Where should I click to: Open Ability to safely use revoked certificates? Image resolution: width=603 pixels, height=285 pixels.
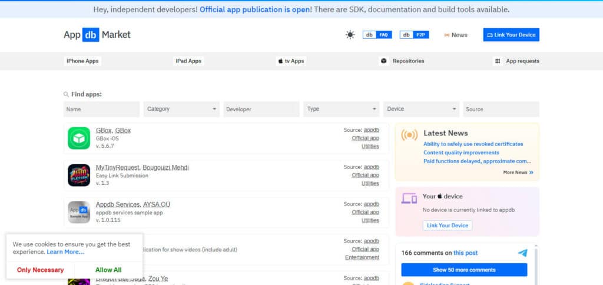[473, 144]
